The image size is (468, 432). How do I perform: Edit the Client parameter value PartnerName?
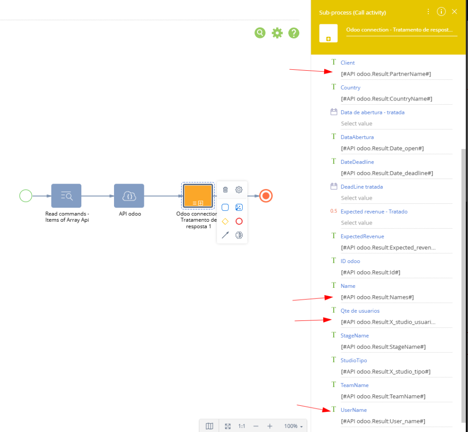click(396, 74)
